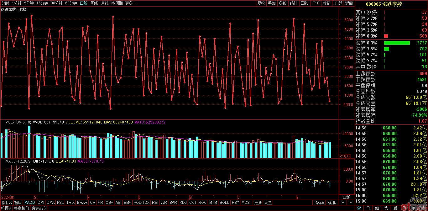Switch indicator to KDJ
Screen dimensions: 428x211
(x=183, y=203)
